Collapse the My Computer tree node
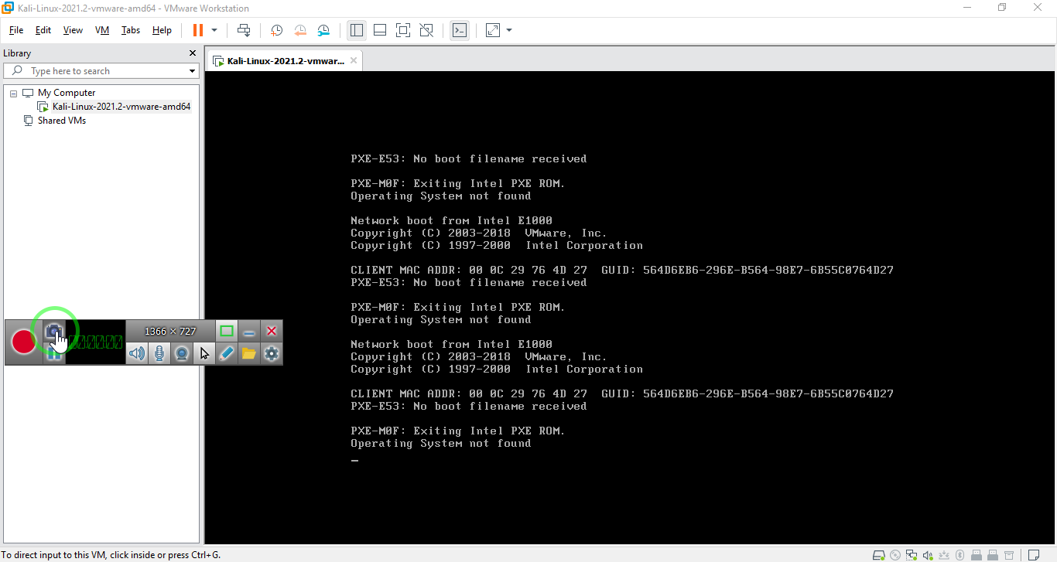 [x=13, y=93]
